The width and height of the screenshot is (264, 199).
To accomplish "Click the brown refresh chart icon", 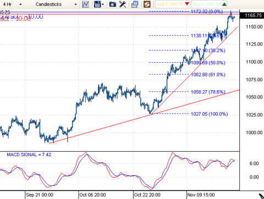I will point(147,4).
